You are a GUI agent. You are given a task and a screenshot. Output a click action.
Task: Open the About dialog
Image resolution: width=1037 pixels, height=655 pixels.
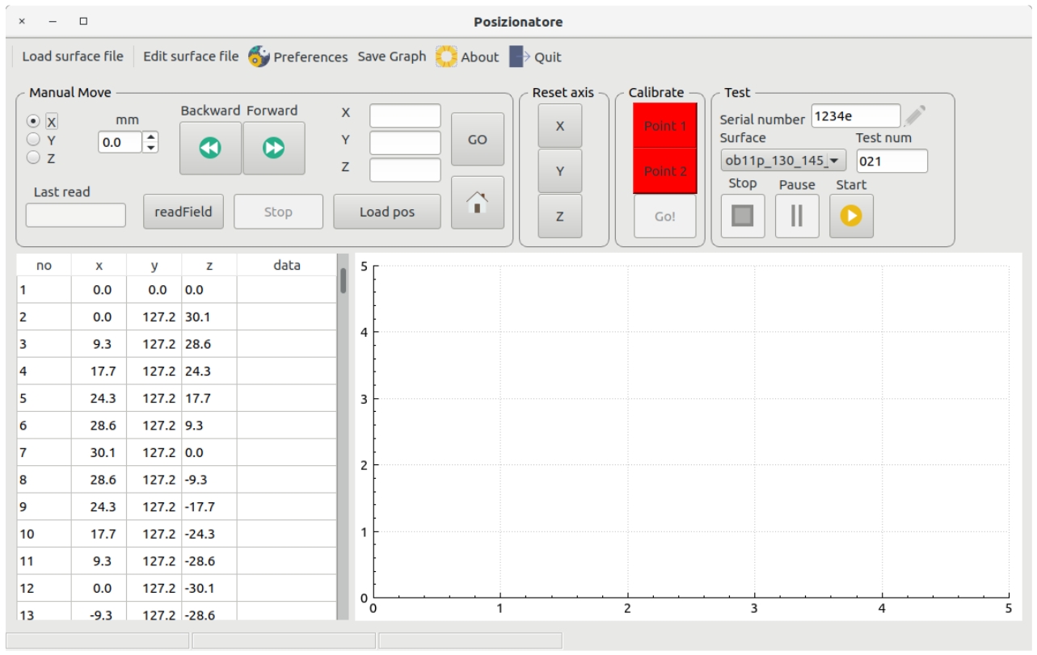tap(467, 57)
